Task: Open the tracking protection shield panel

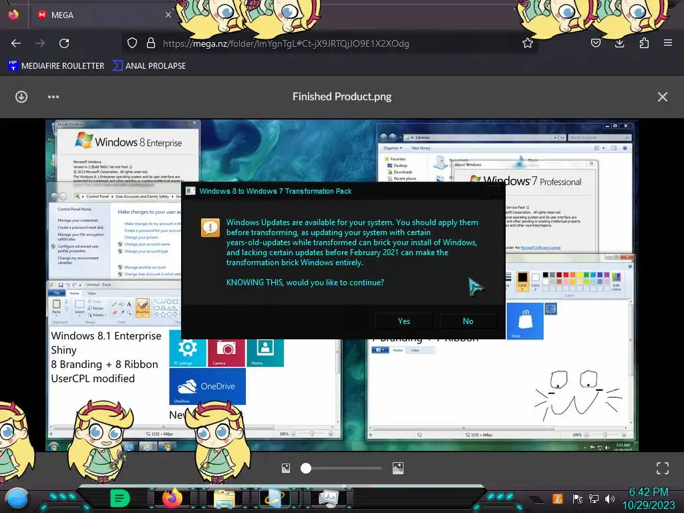Action: coord(132,43)
